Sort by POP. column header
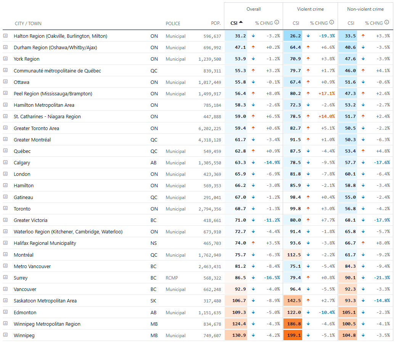The width and height of the screenshot is (396, 344). [216, 24]
